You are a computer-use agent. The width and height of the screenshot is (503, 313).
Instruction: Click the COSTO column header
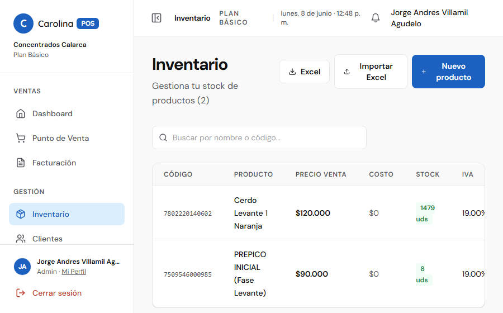[381, 174]
